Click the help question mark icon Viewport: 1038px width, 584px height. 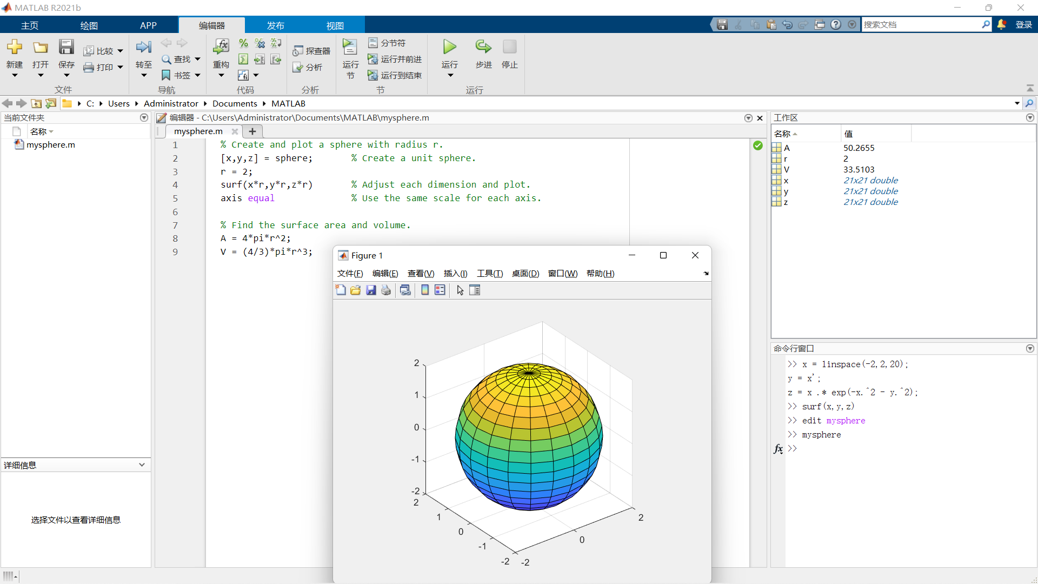(x=836, y=24)
